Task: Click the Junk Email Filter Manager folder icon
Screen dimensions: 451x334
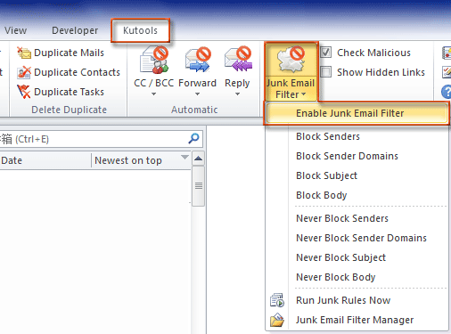Action: tap(277, 320)
